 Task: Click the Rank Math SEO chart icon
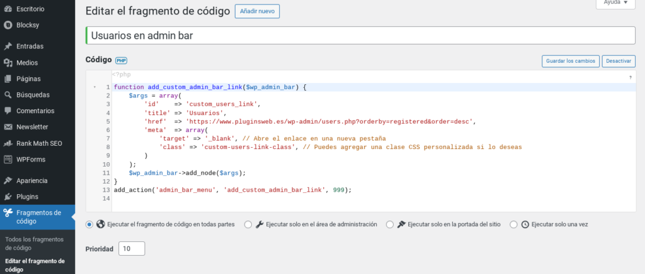coord(8,143)
